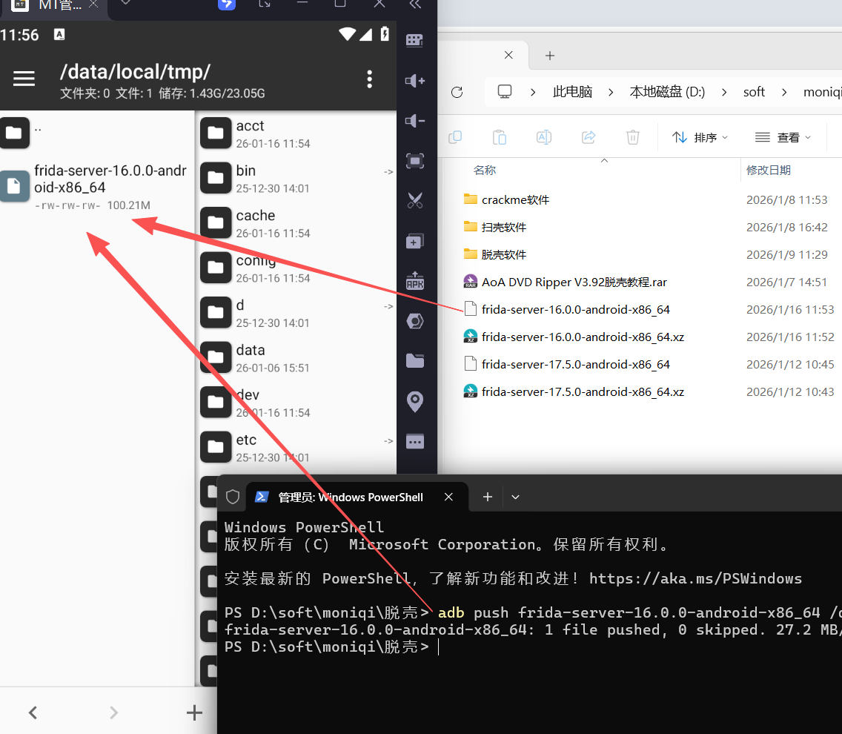
Task: Open data folder in MT Manager right pane
Action: pyautogui.click(x=297, y=358)
